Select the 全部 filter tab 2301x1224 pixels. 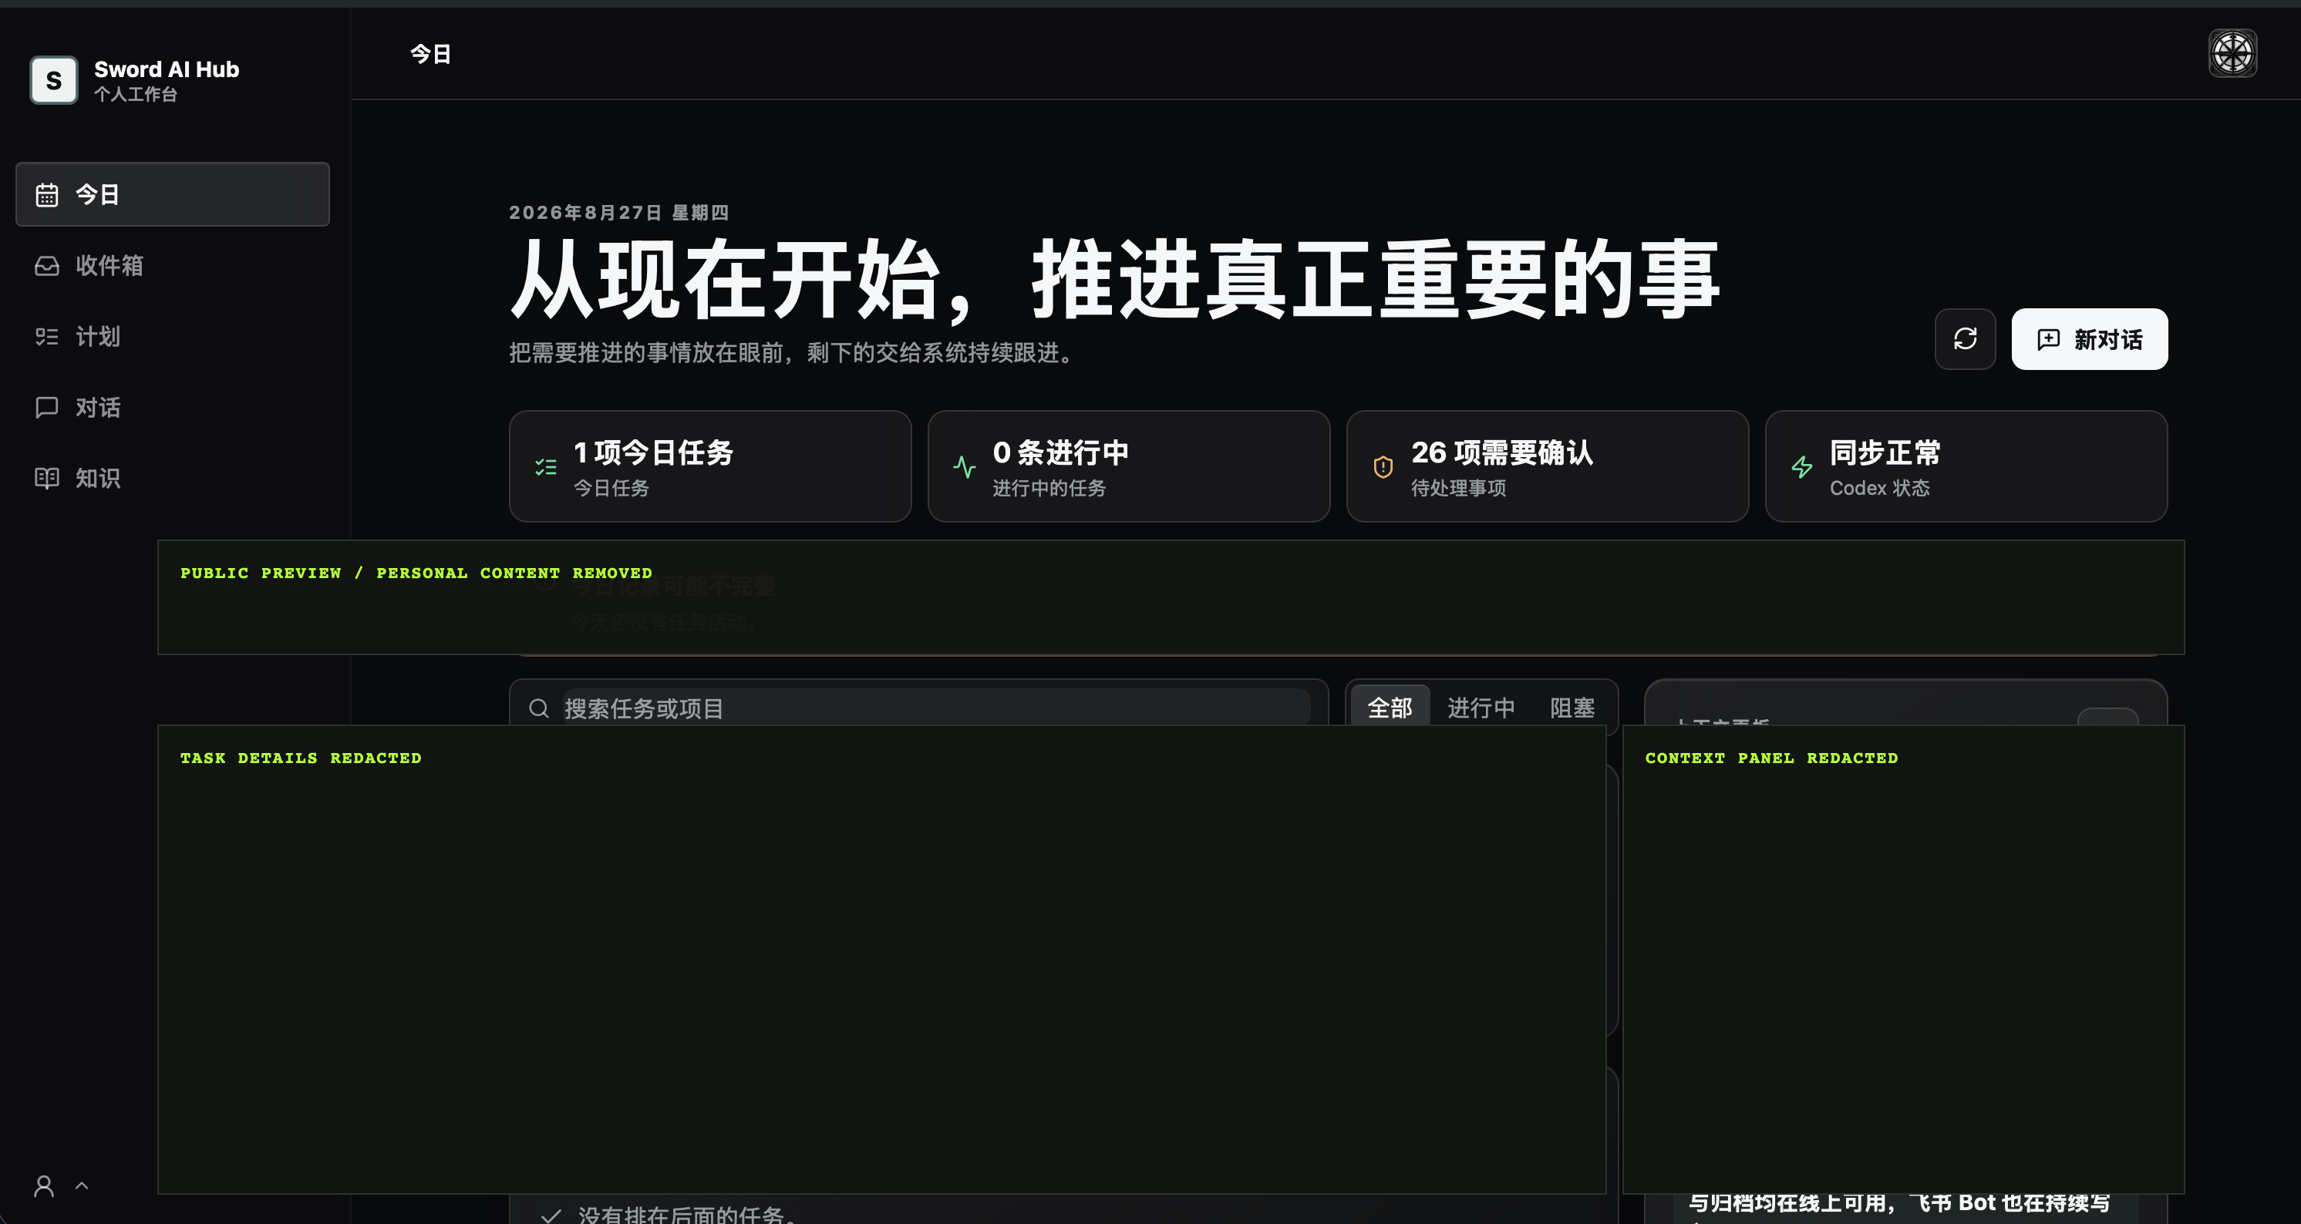tap(1390, 707)
